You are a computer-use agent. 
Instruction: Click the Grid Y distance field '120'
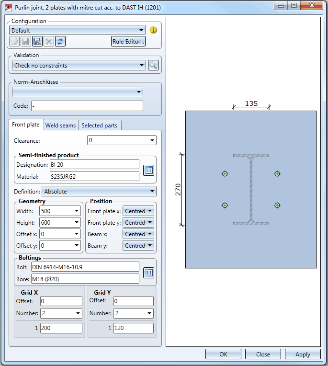pyautogui.click(x=134, y=328)
